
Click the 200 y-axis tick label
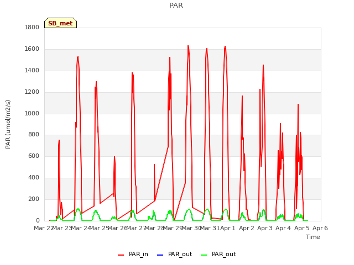[34, 199]
